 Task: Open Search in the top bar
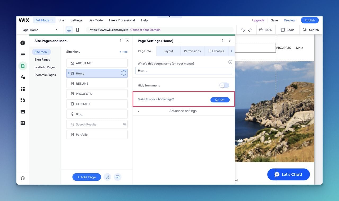pos(311,30)
